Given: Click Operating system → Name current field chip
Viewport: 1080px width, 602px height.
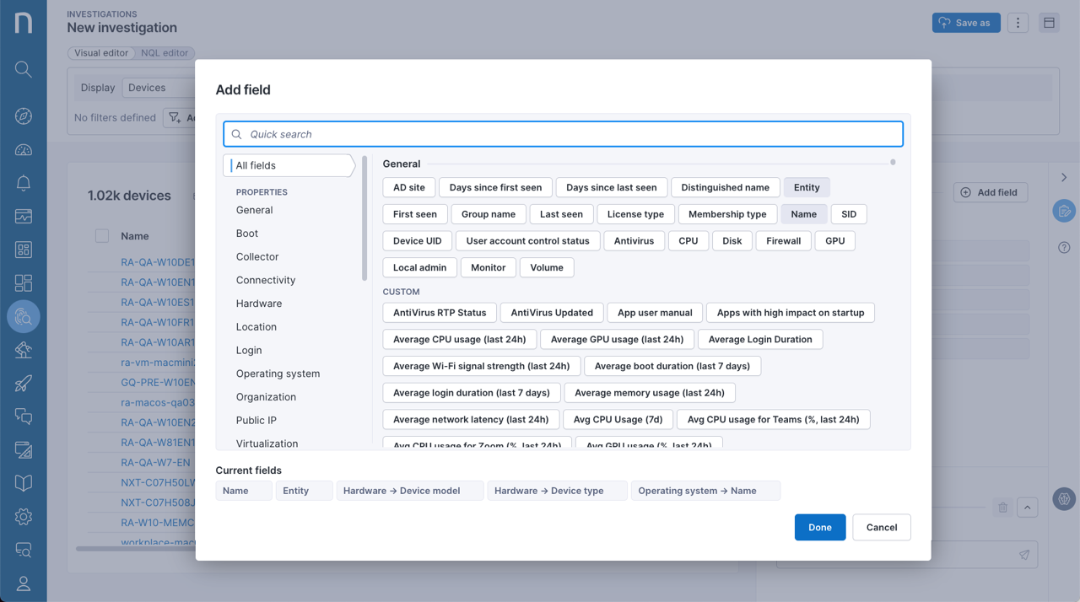Looking at the screenshot, I should point(705,491).
